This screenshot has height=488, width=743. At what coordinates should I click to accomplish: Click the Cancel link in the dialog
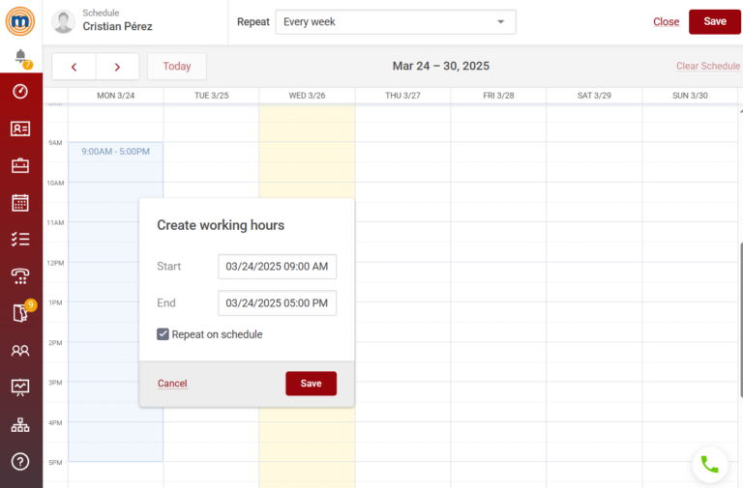[172, 384]
